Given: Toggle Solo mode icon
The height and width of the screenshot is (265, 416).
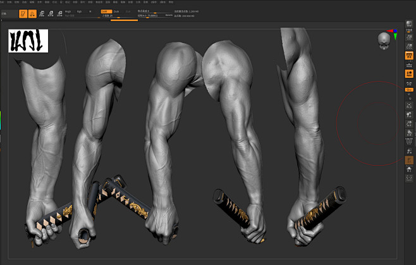Looking at the screenshot, I should tap(410, 169).
